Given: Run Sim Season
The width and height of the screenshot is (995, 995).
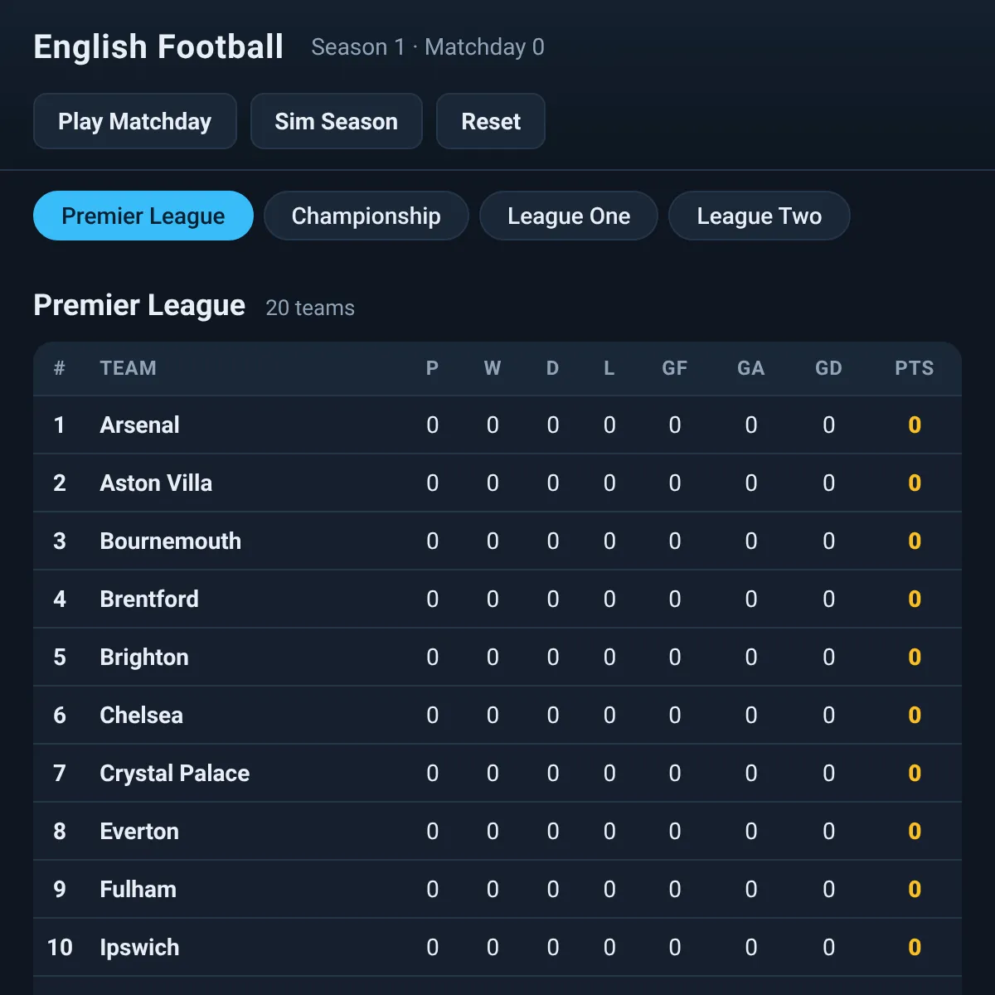Looking at the screenshot, I should (337, 121).
